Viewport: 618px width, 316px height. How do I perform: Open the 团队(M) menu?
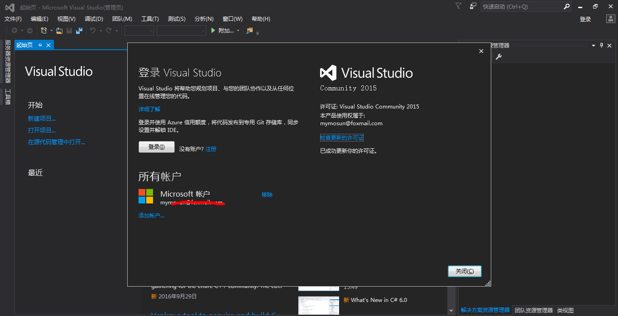122,19
